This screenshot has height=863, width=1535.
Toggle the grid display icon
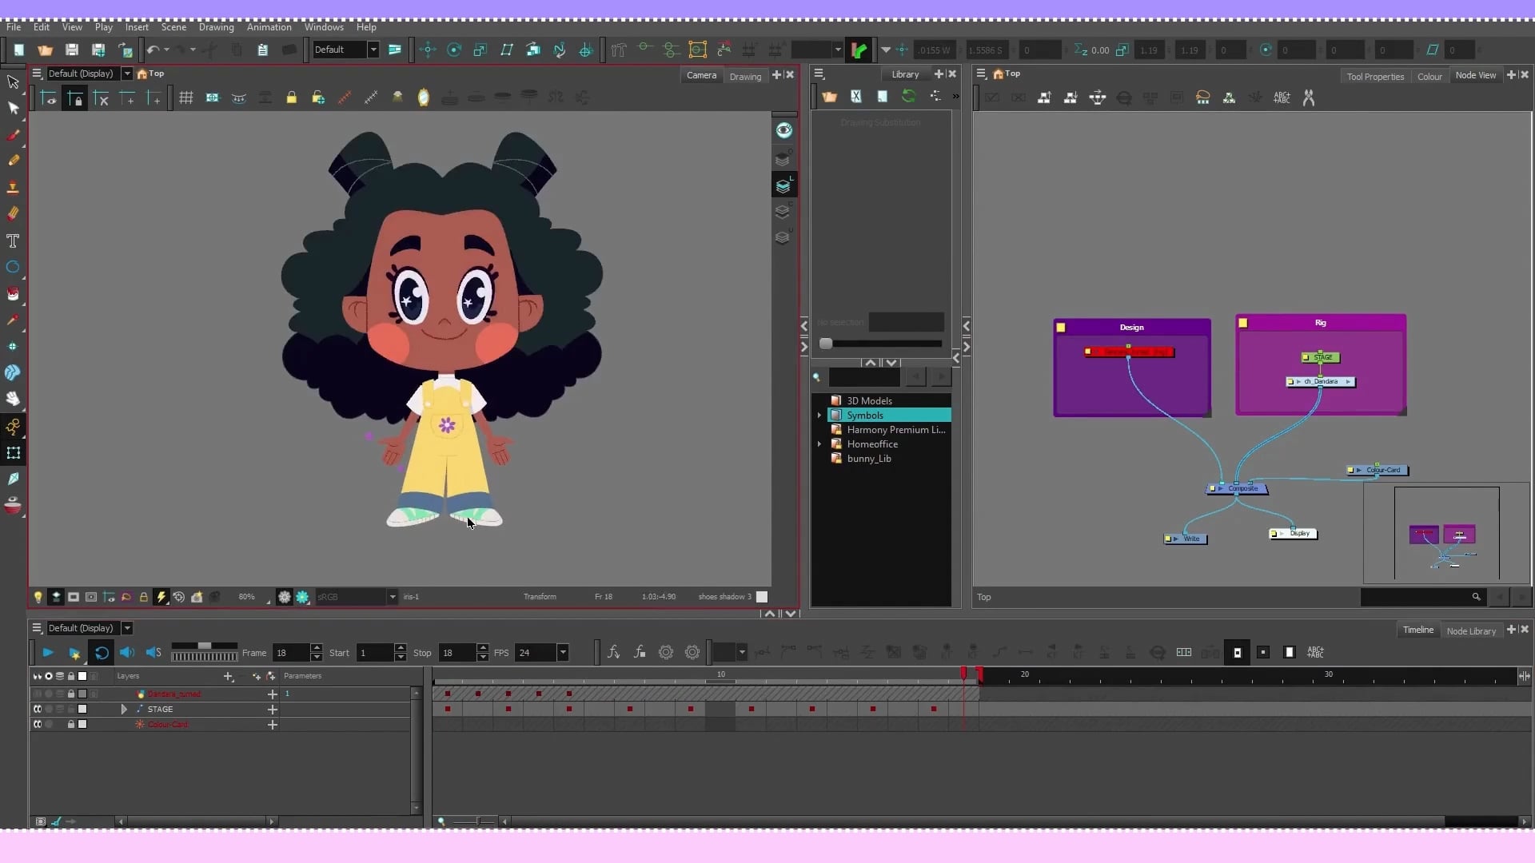click(185, 97)
